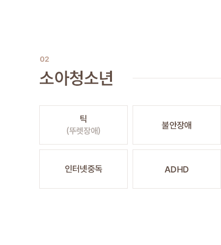Click the (뚜렛장애) subtitle text
Image resolution: width=221 pixels, height=245 pixels.
83,131
